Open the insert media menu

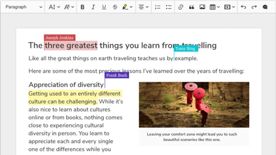click(x=229, y=7)
